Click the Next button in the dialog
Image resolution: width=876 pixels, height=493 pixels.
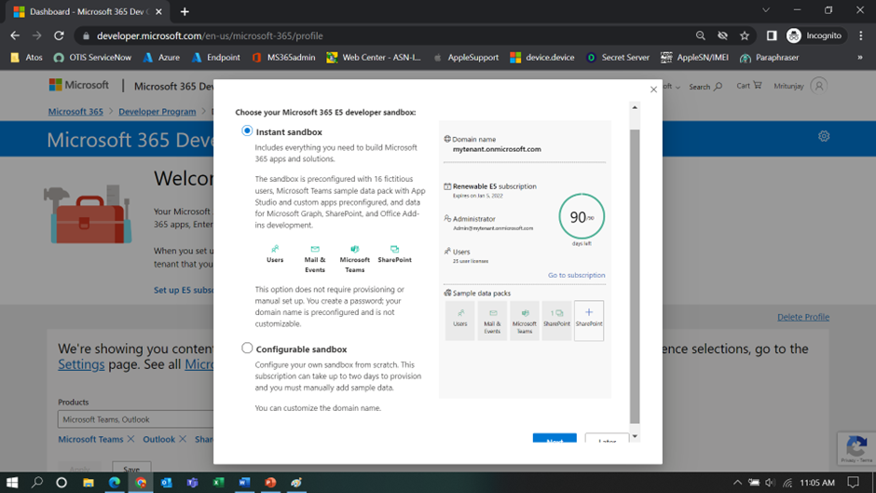click(554, 438)
